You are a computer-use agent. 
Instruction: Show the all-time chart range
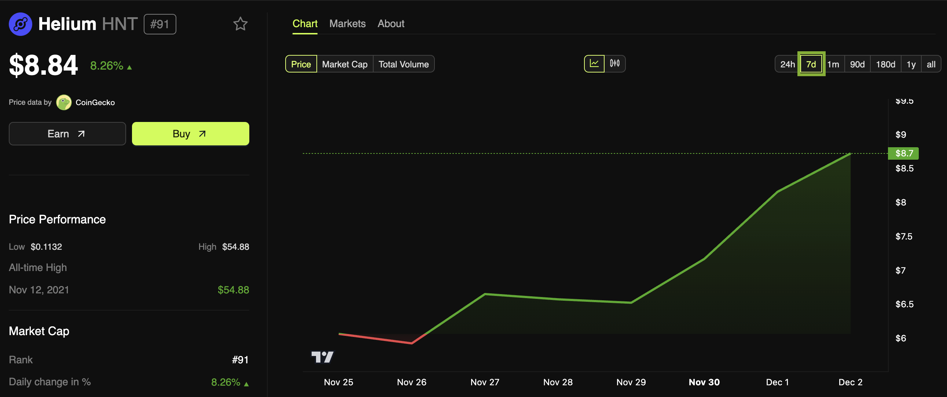point(931,64)
